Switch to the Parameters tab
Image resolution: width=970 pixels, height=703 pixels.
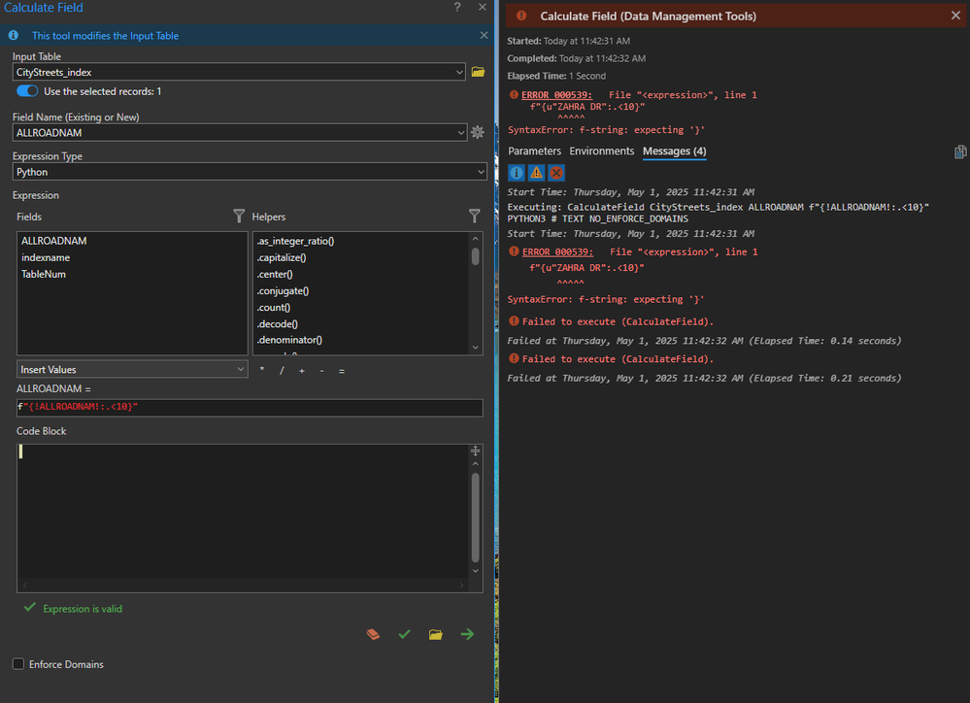point(534,151)
